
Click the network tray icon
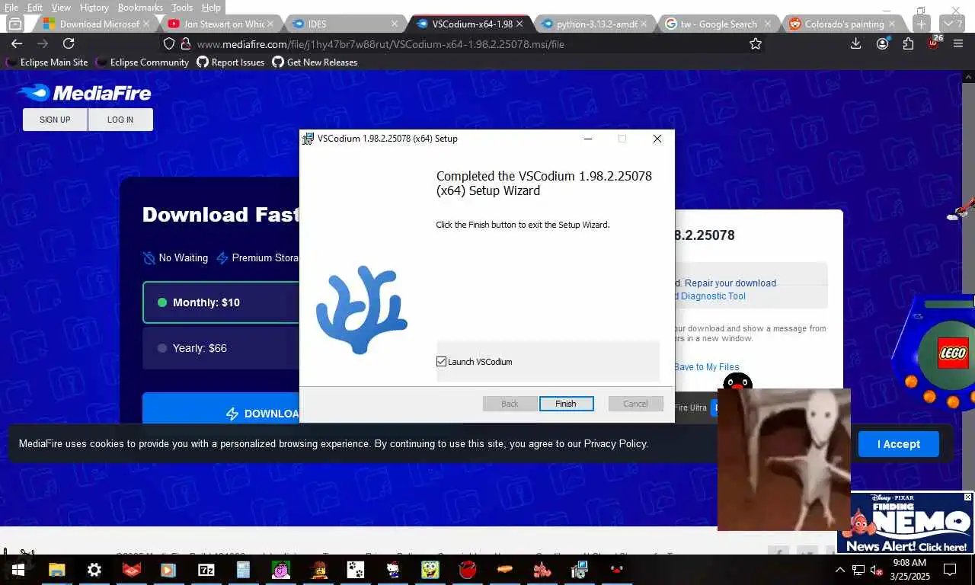[x=858, y=569]
